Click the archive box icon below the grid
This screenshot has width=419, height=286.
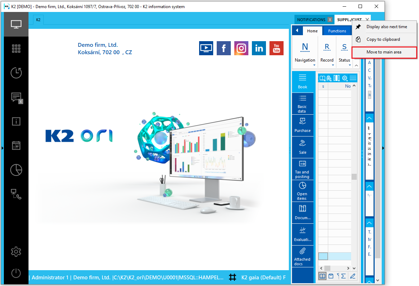point(331,276)
